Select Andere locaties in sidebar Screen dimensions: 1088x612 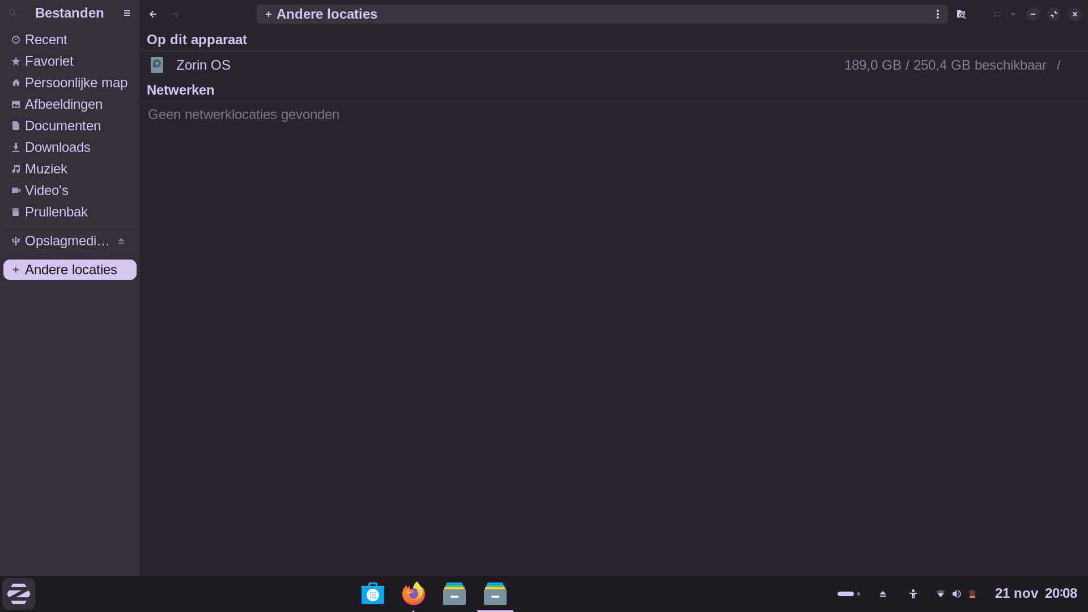pos(70,270)
